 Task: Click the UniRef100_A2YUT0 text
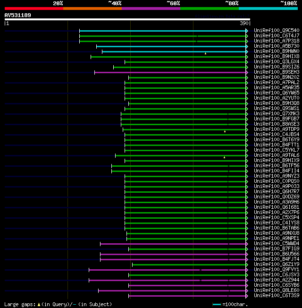pos(277,98)
